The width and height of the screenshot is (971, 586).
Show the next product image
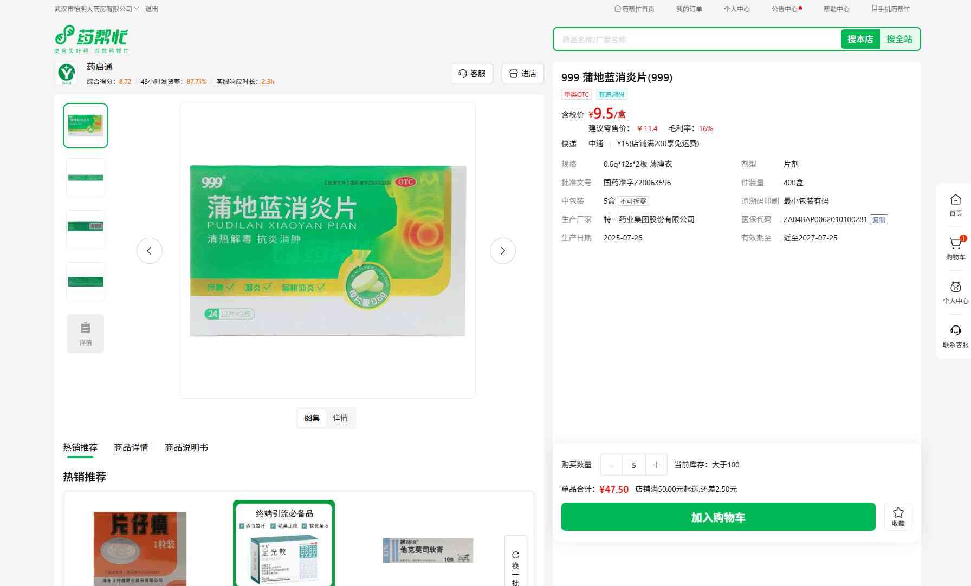point(502,251)
